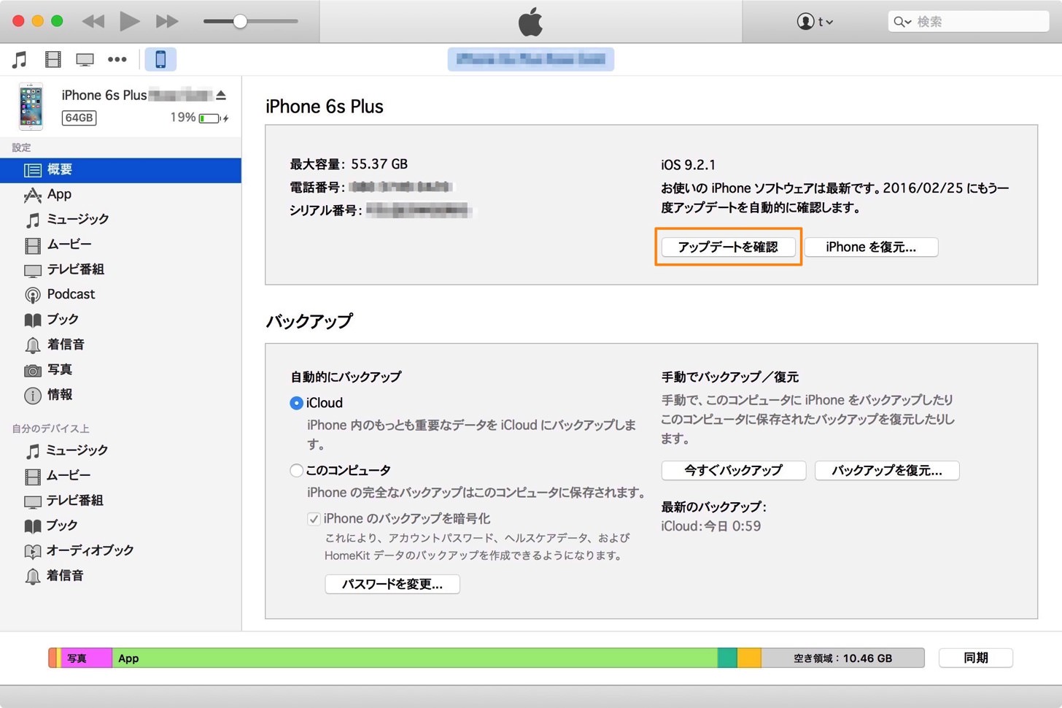Click the teal storage bar segment

coord(727,658)
